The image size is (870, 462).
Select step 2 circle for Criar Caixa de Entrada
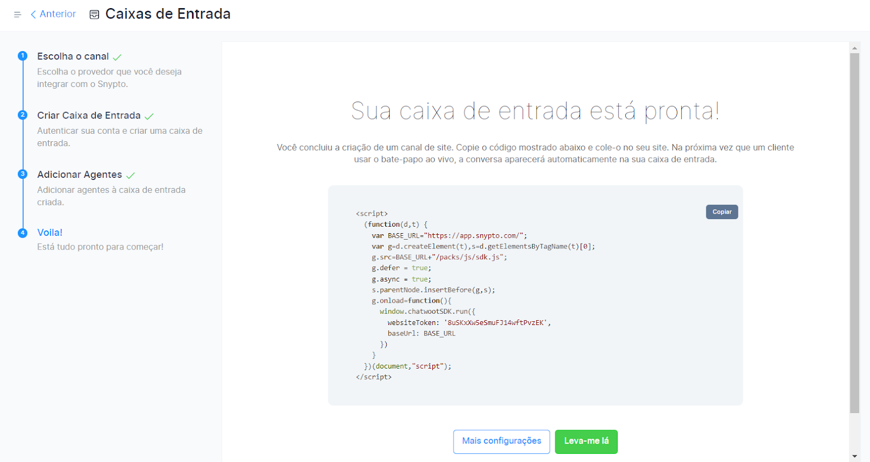(22, 115)
